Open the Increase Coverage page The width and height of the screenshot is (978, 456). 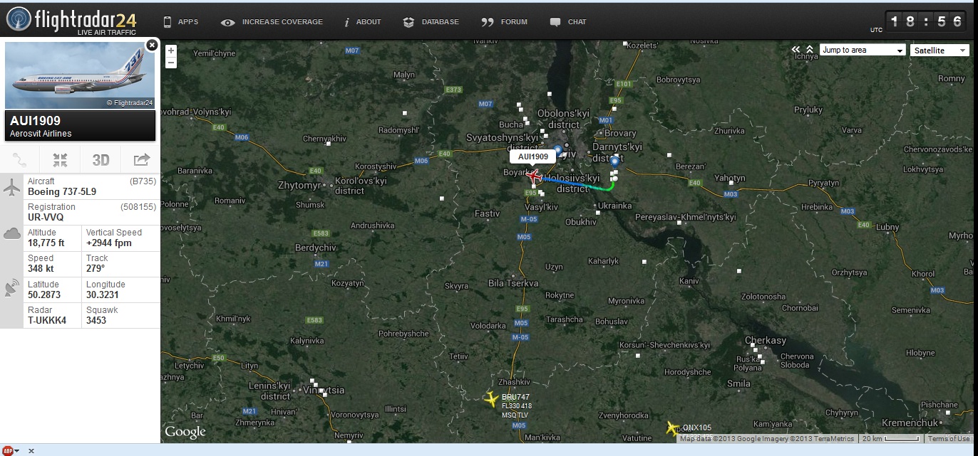click(x=272, y=22)
